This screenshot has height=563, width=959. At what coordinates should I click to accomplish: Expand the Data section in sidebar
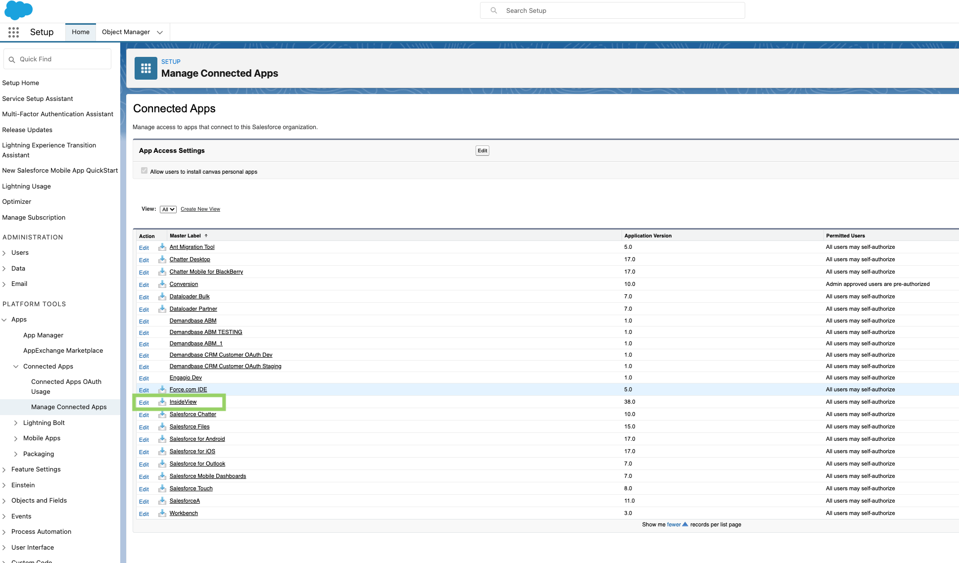pos(4,269)
